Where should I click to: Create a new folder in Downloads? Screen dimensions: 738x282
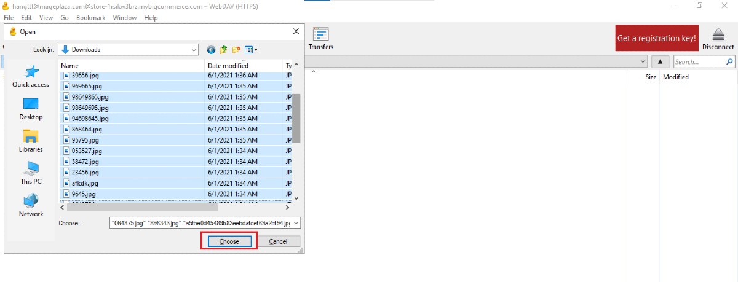click(236, 50)
